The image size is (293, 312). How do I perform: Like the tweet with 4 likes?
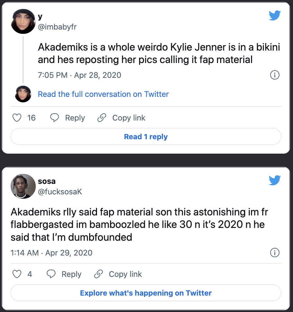17,274
